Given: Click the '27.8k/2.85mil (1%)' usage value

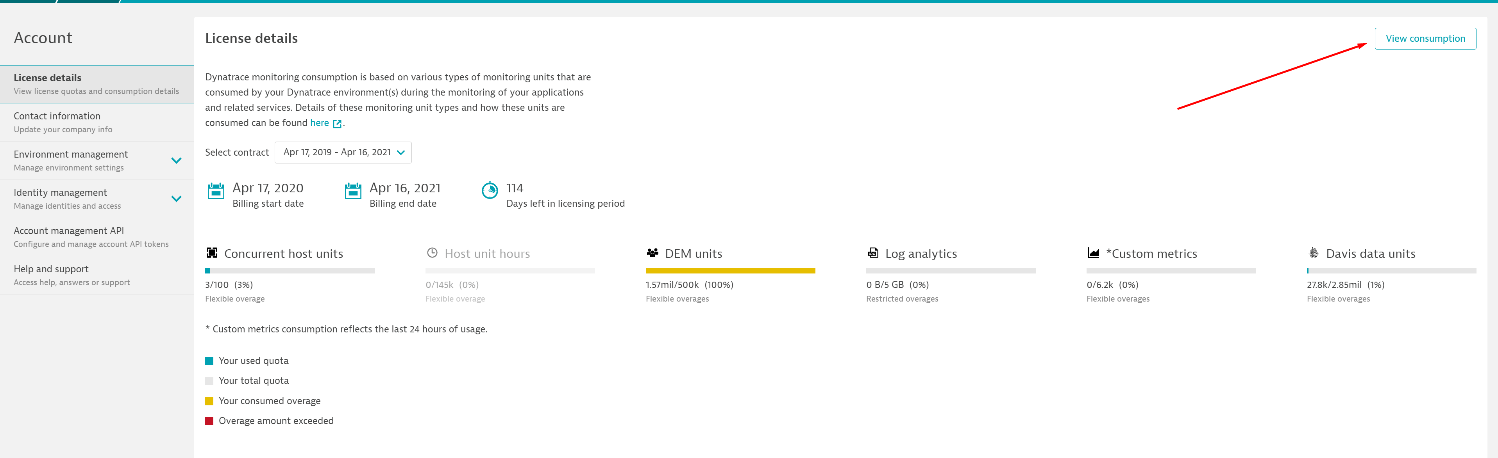Looking at the screenshot, I should click(x=1346, y=284).
